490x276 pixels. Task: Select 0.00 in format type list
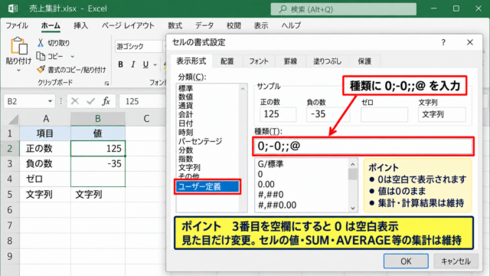[x=266, y=184]
